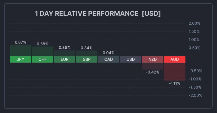Click the 0.67% value above JPY

21,42
